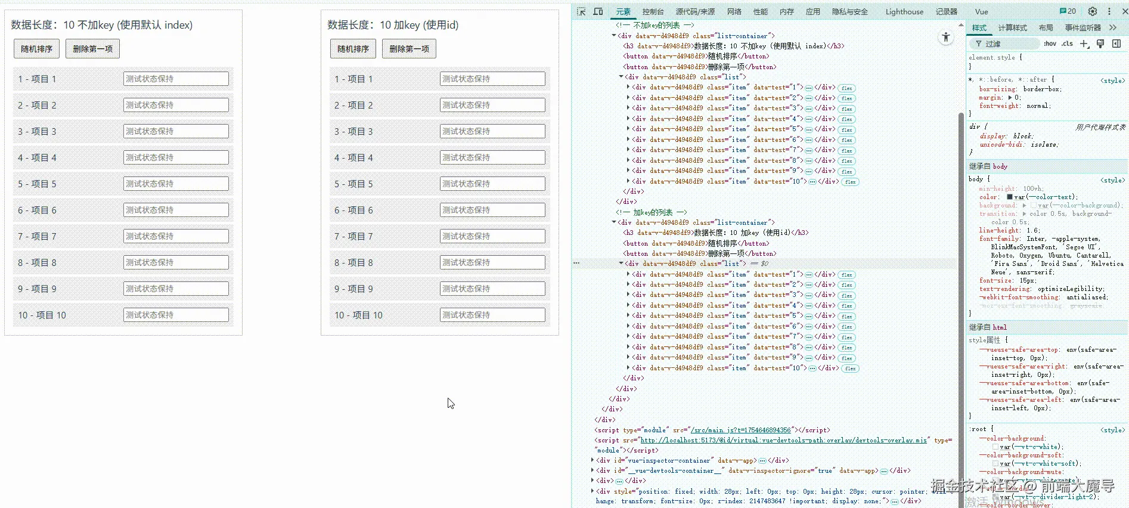Click the white swatch beside --vt-c-white
1129x508 pixels.
click(x=995, y=447)
